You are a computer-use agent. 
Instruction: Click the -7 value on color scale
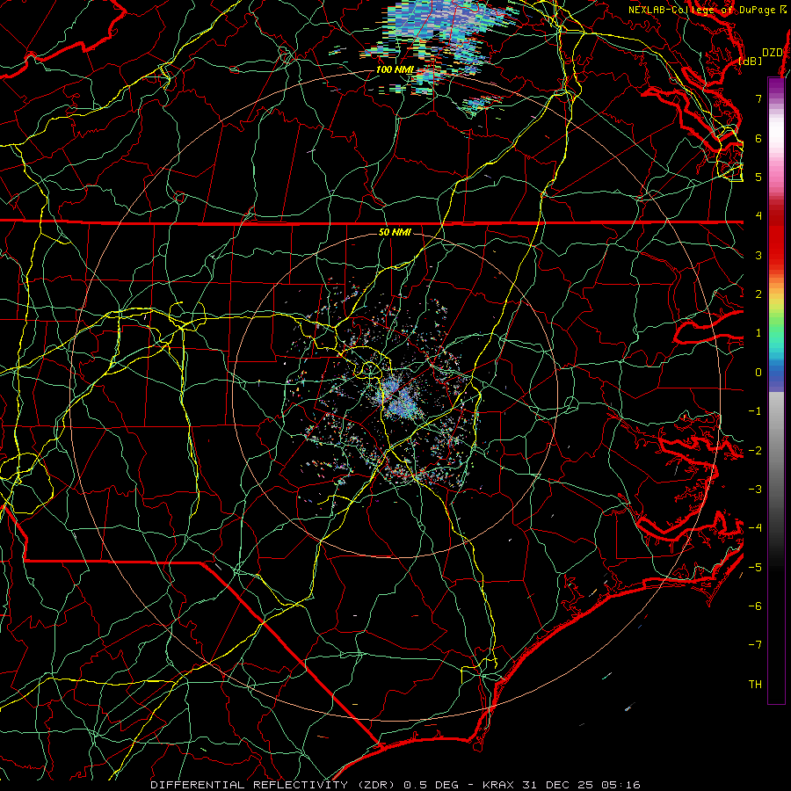pyautogui.click(x=755, y=645)
